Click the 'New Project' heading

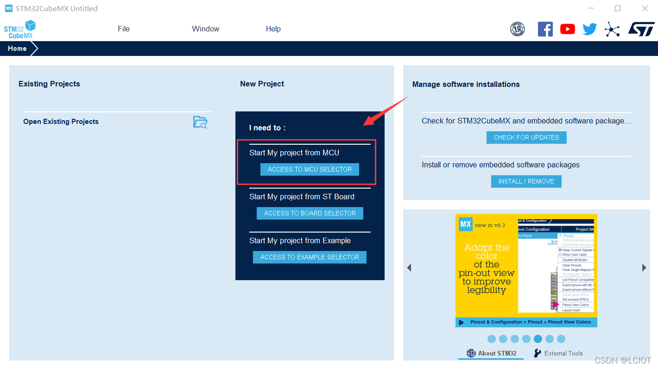tap(262, 84)
